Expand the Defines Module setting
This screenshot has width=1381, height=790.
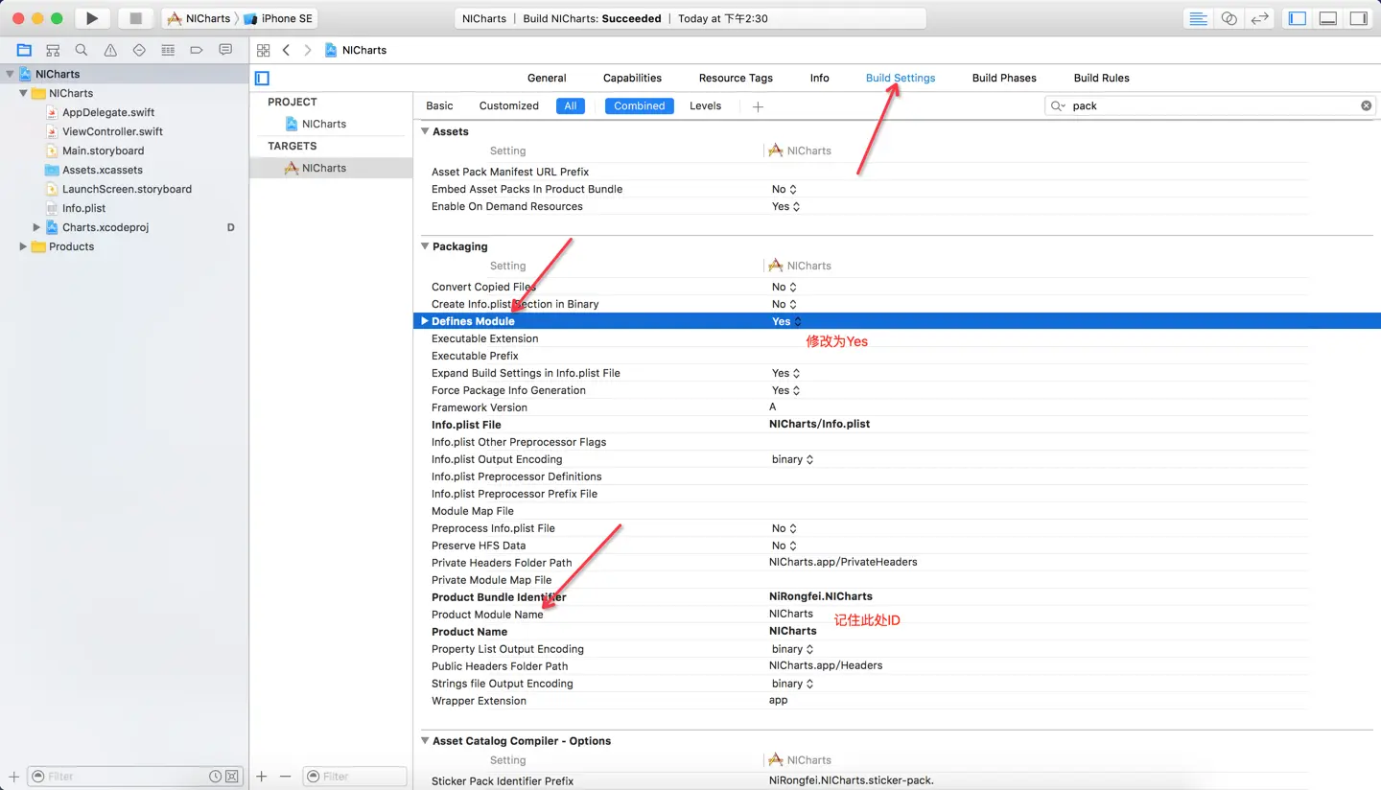tap(425, 321)
